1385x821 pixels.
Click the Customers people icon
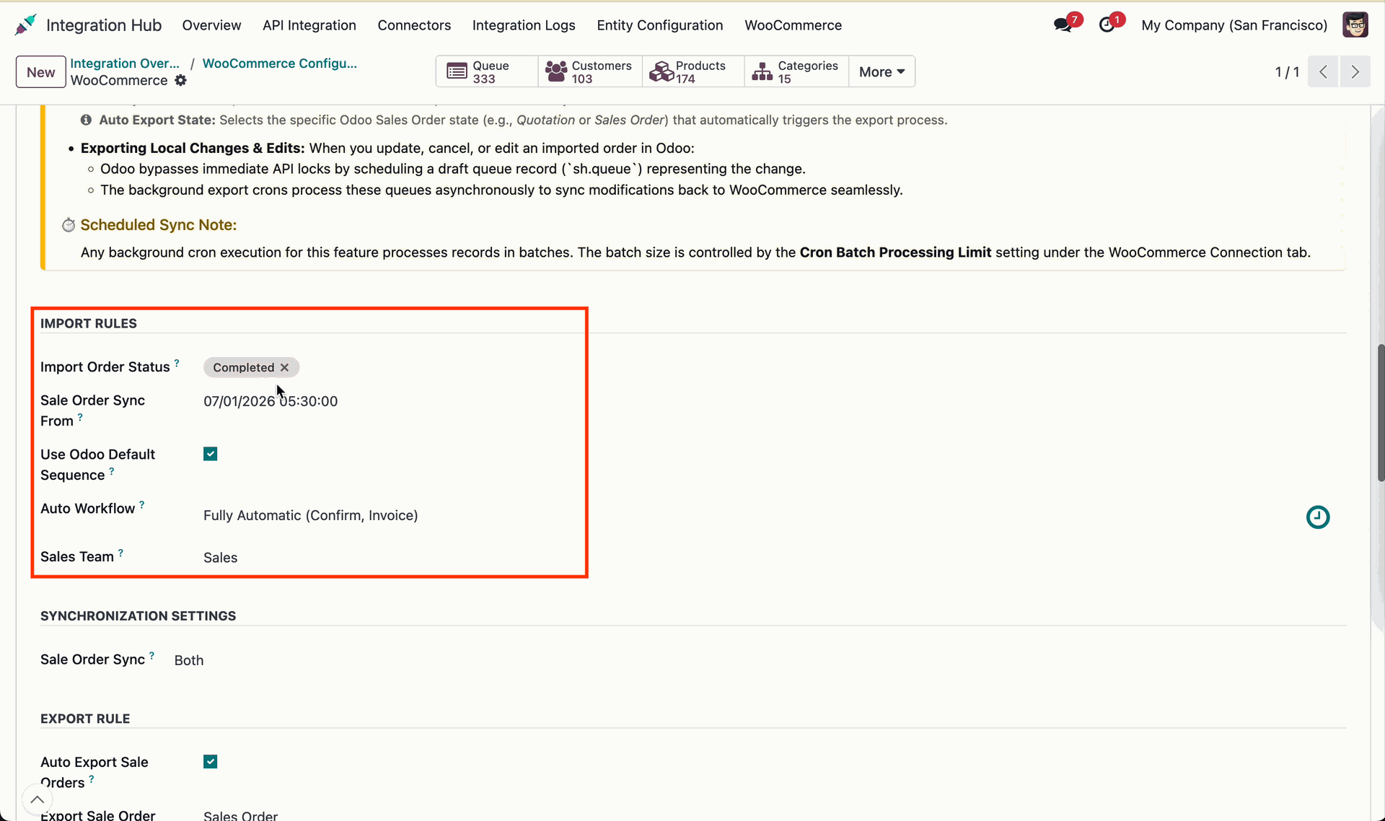click(556, 71)
